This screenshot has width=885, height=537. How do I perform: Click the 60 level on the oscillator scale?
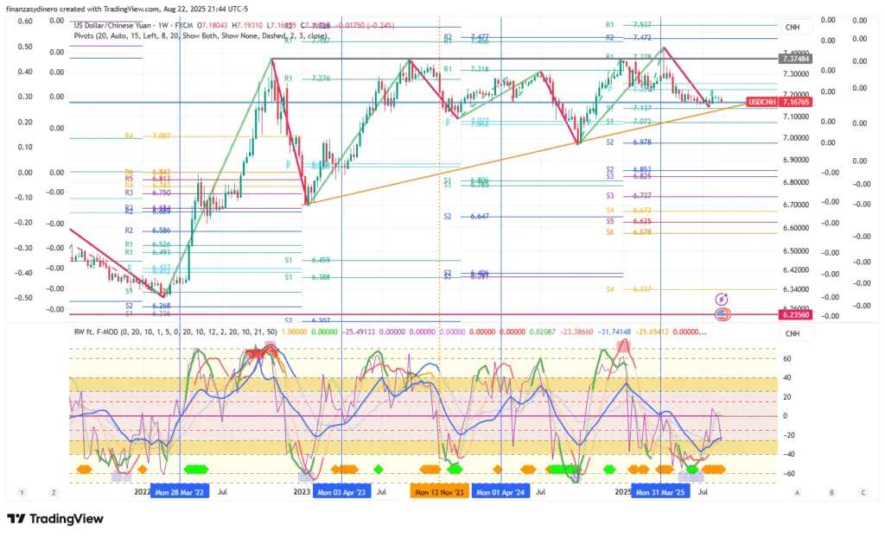click(786, 359)
